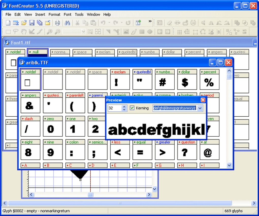Open the Redo history dropdown arrow
This screenshot has width=259, height=216.
[122, 23]
